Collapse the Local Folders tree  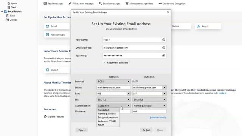pos(2,11)
